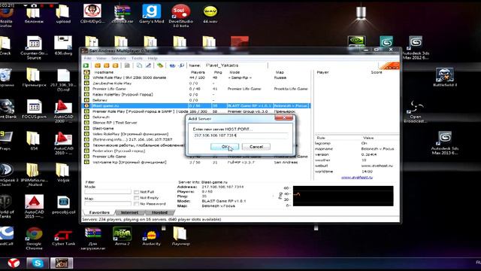Viewport: 481px width, 271px height.
Task: Switch to the Internet tab
Action: 129,212
